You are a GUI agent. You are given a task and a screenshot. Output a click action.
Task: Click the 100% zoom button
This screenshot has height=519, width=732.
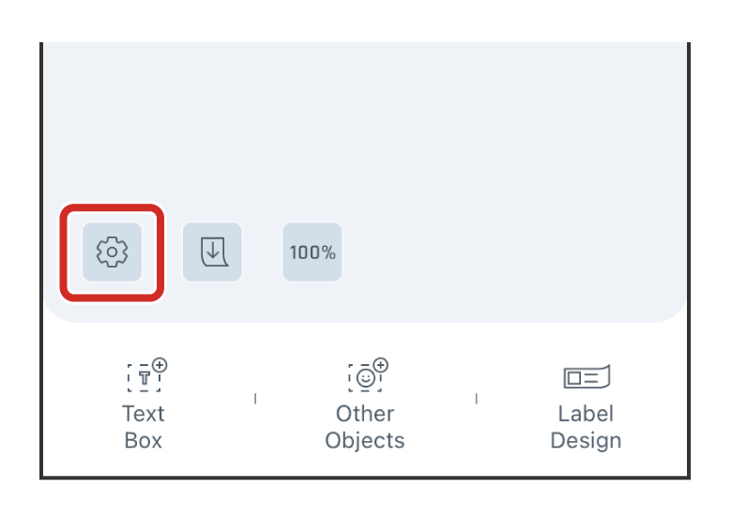pyautogui.click(x=313, y=252)
